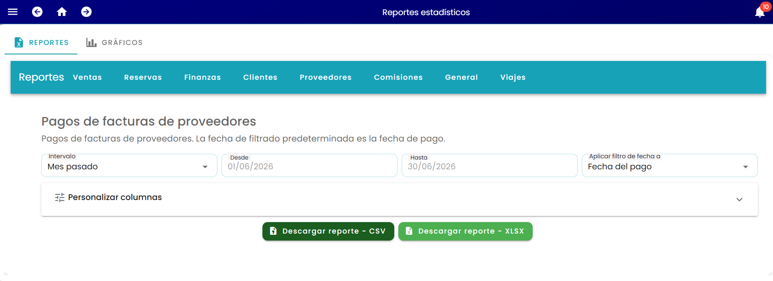Go to the home icon
The image size is (773, 281).
62,12
